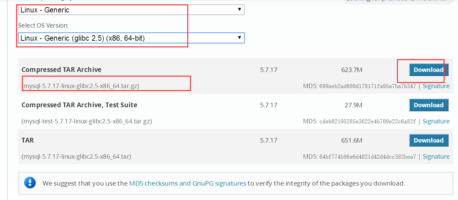Download the 651.6M TAR package
The width and height of the screenshot is (458, 200).
coord(428,140)
